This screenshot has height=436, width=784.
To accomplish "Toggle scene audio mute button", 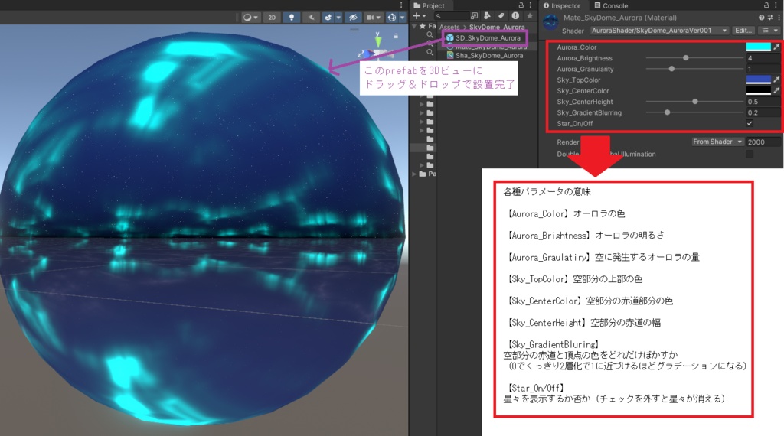I will (311, 18).
